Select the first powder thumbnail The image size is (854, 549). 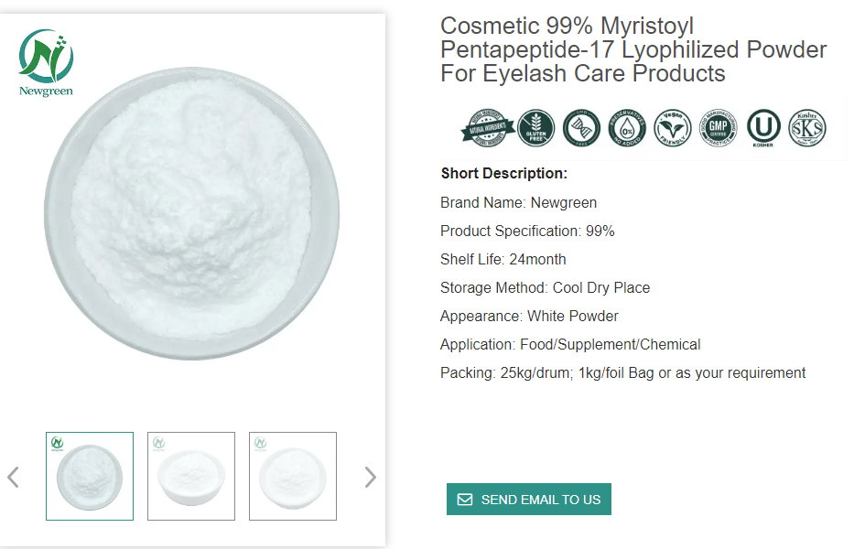(90, 476)
